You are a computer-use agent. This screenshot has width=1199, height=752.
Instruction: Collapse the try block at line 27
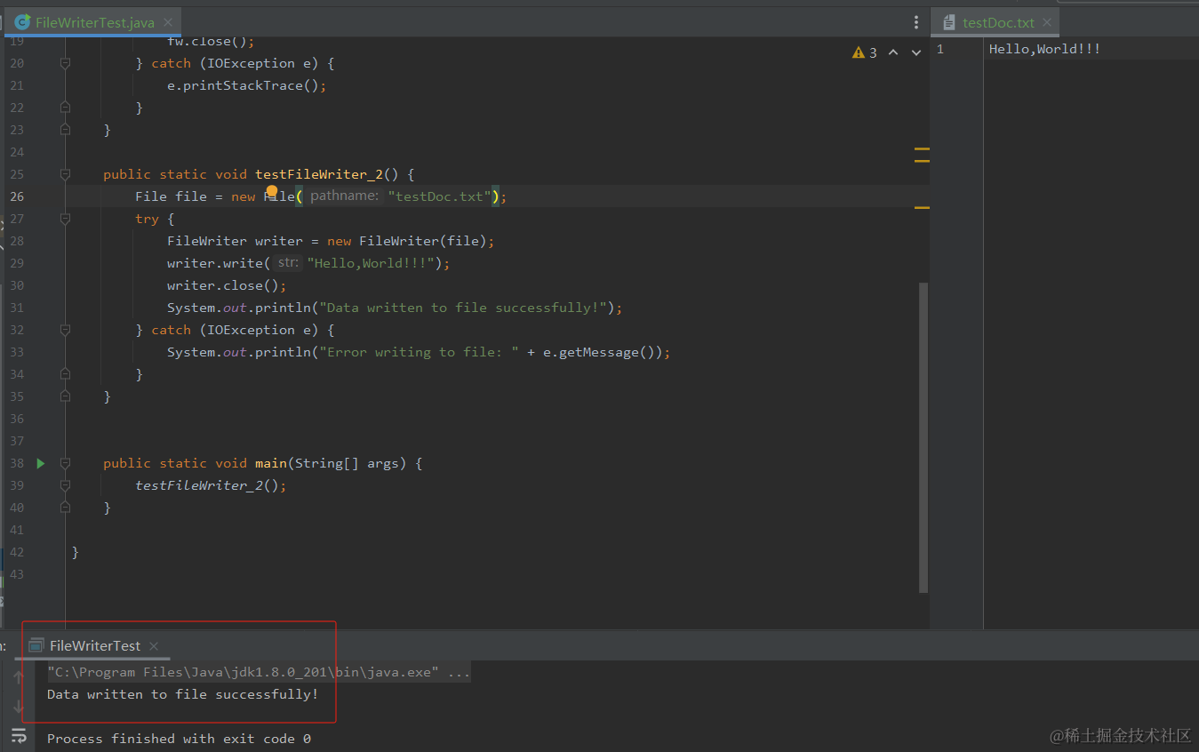[65, 219]
